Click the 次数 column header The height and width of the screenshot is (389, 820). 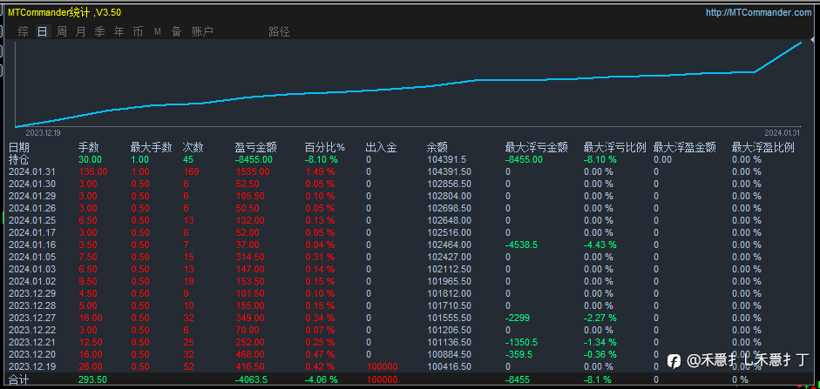click(x=193, y=148)
